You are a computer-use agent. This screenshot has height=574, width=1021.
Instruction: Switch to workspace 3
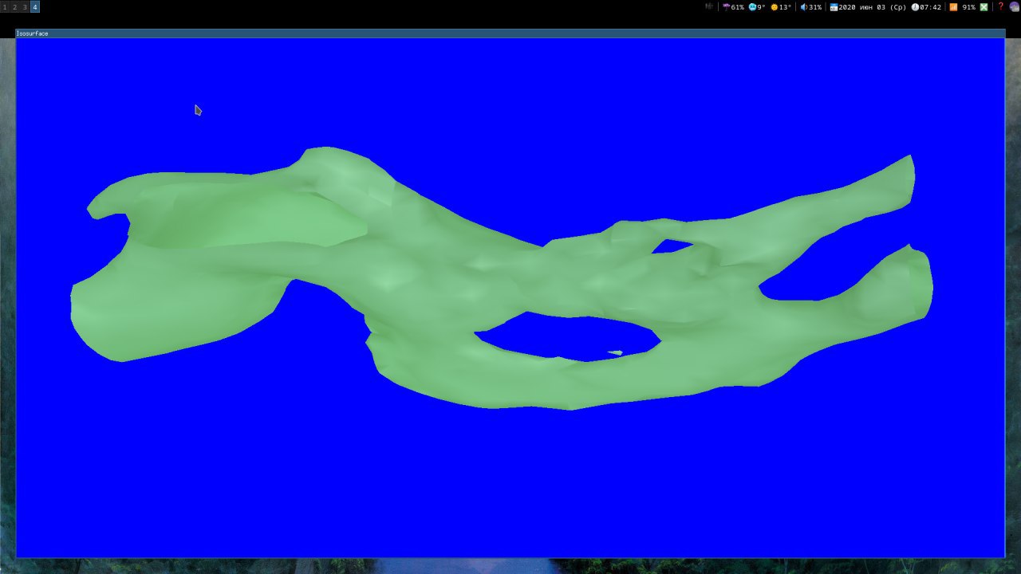coord(25,6)
